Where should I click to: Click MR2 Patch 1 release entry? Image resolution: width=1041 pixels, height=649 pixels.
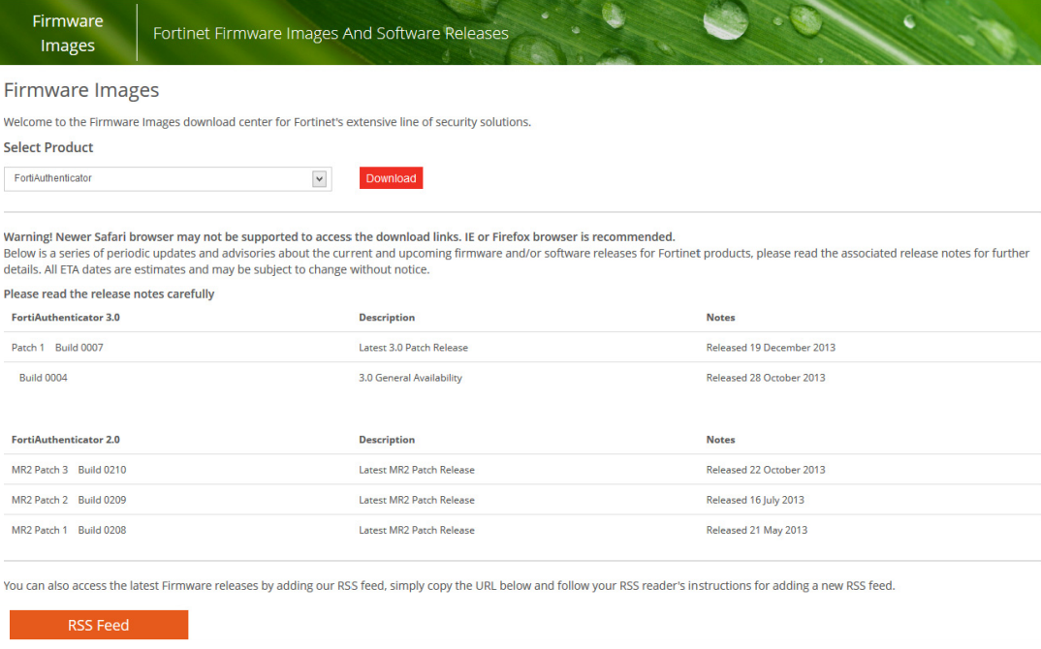(x=40, y=530)
